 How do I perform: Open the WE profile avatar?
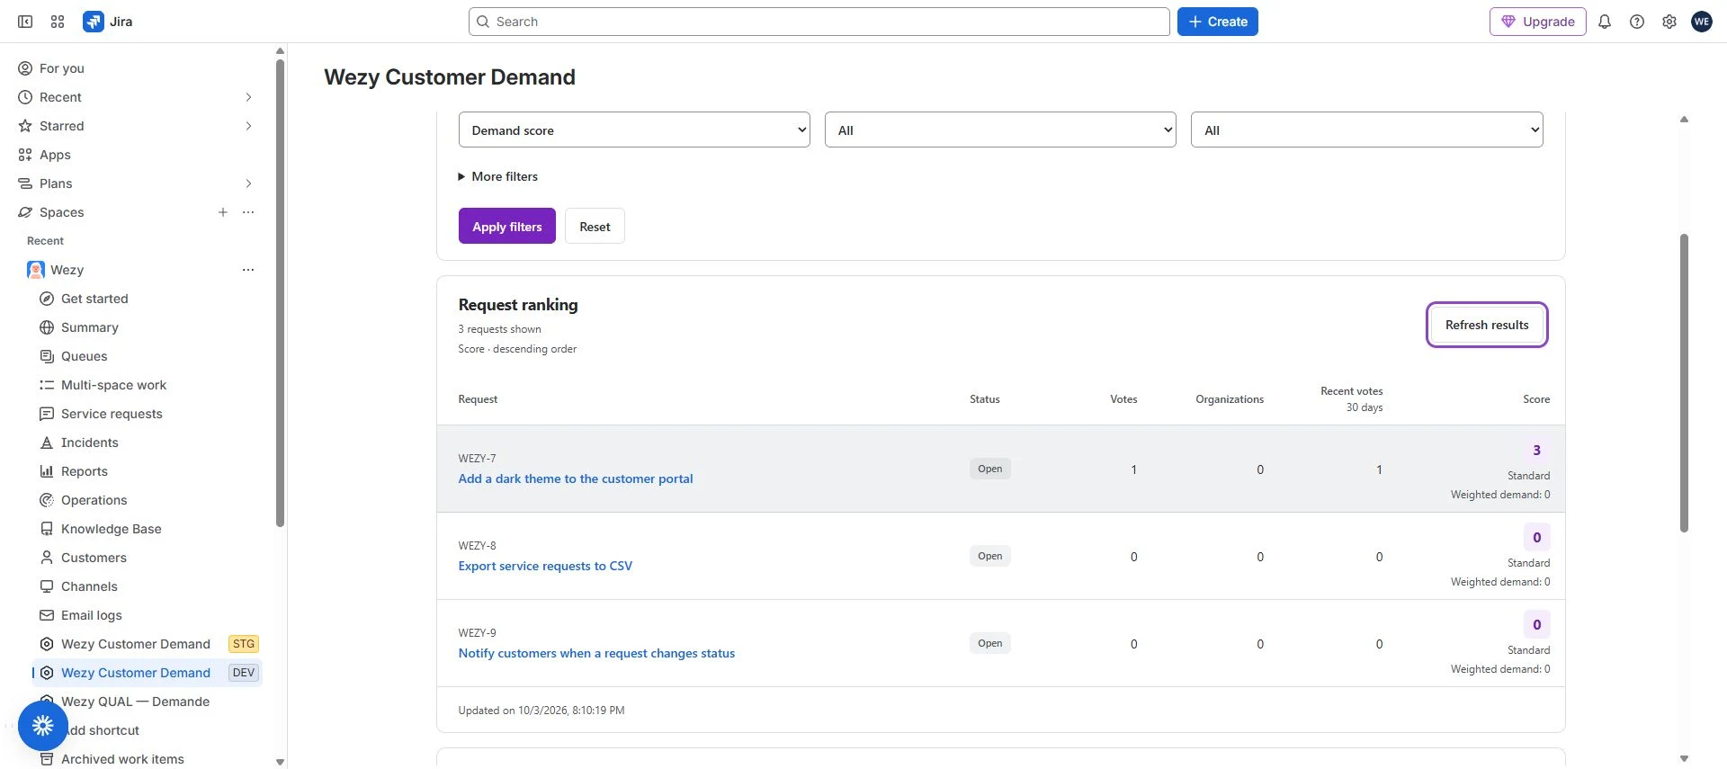(1702, 22)
